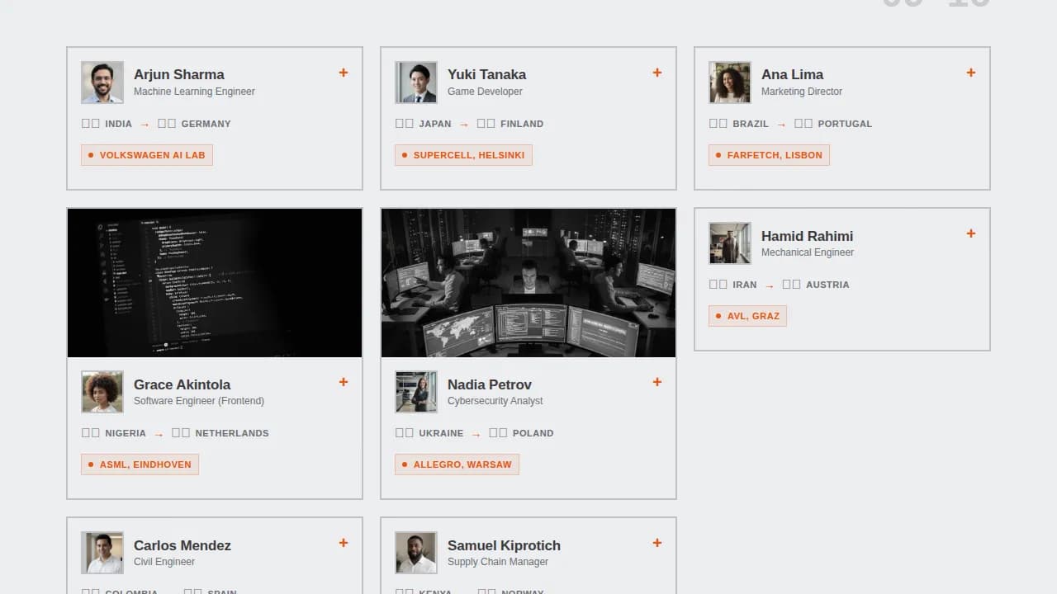Expand Ana Lima's card with the plus icon

[x=971, y=73]
